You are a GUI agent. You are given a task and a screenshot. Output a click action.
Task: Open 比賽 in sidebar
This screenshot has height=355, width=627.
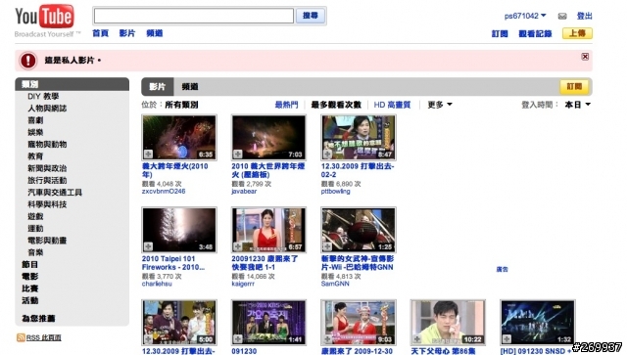pyautogui.click(x=30, y=288)
